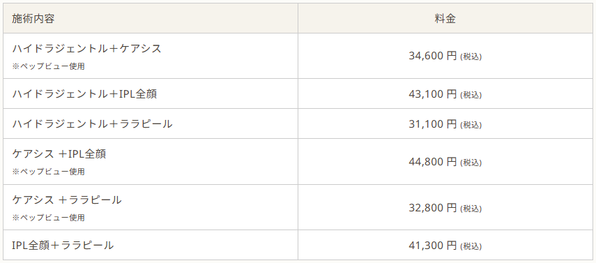Click the 41,300 円 price
596x263 pixels.
(433, 246)
